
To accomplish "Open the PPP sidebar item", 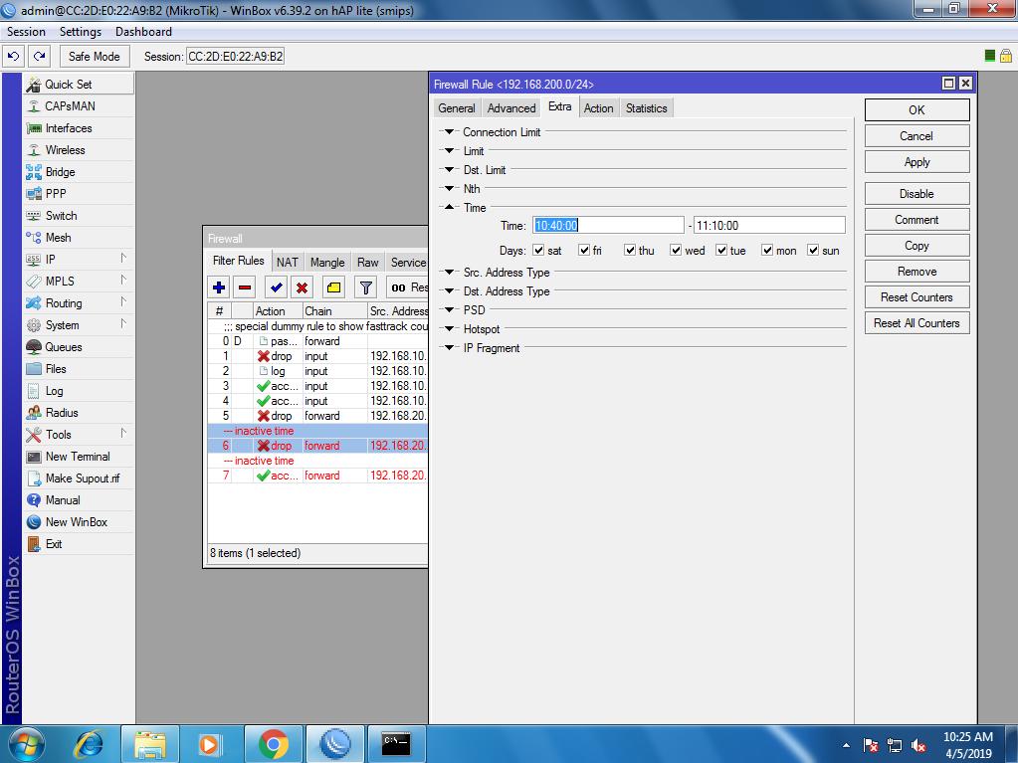I will pos(79,194).
